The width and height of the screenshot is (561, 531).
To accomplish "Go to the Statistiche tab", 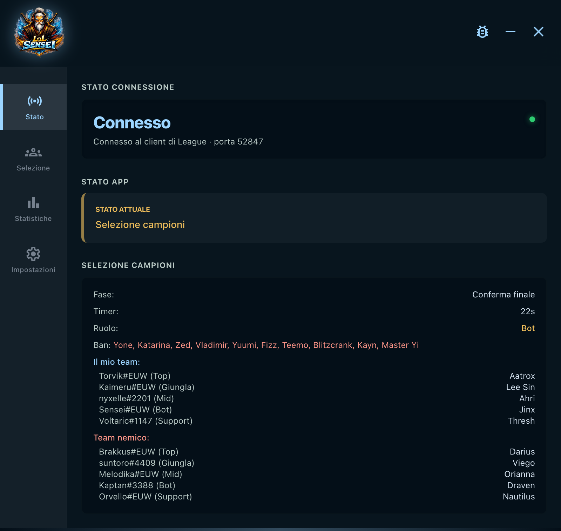I will point(33,210).
